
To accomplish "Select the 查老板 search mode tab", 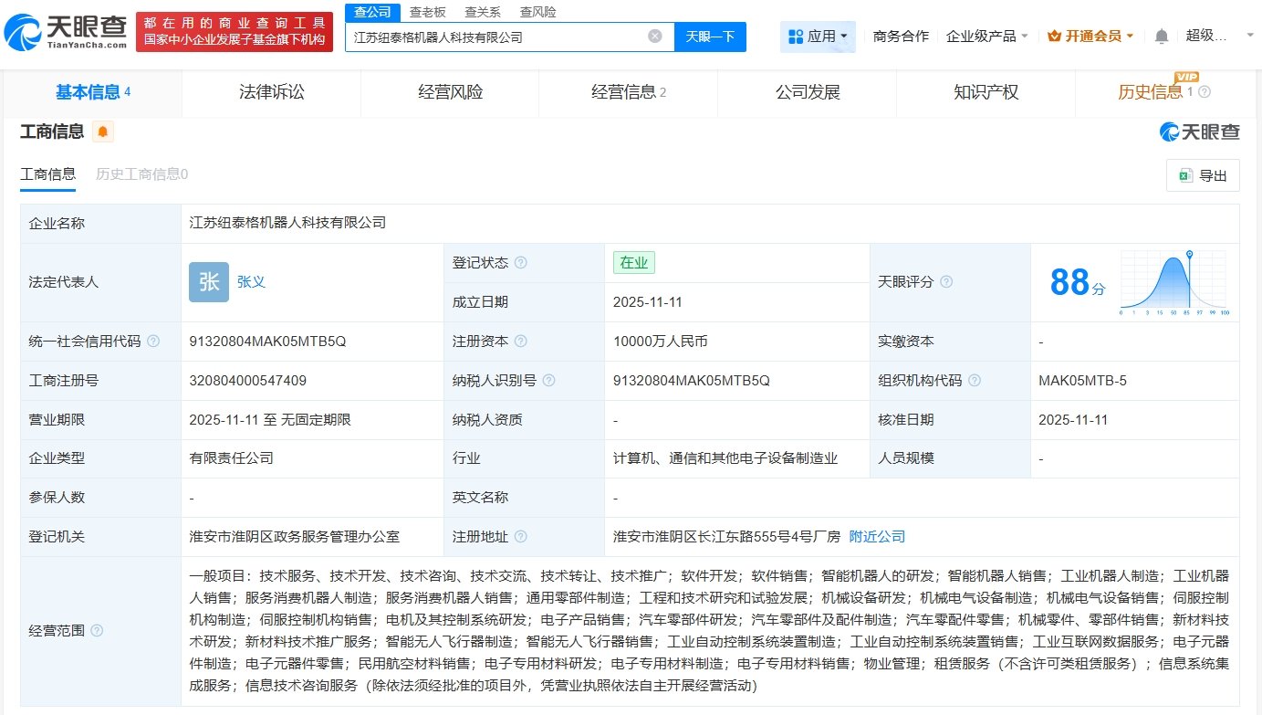I will tap(427, 12).
